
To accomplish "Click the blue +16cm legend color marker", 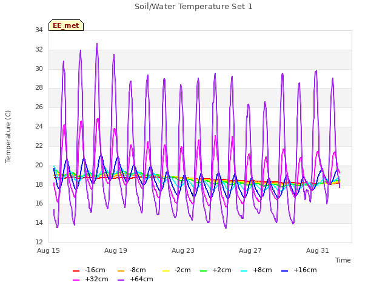I will tap(284, 271).
